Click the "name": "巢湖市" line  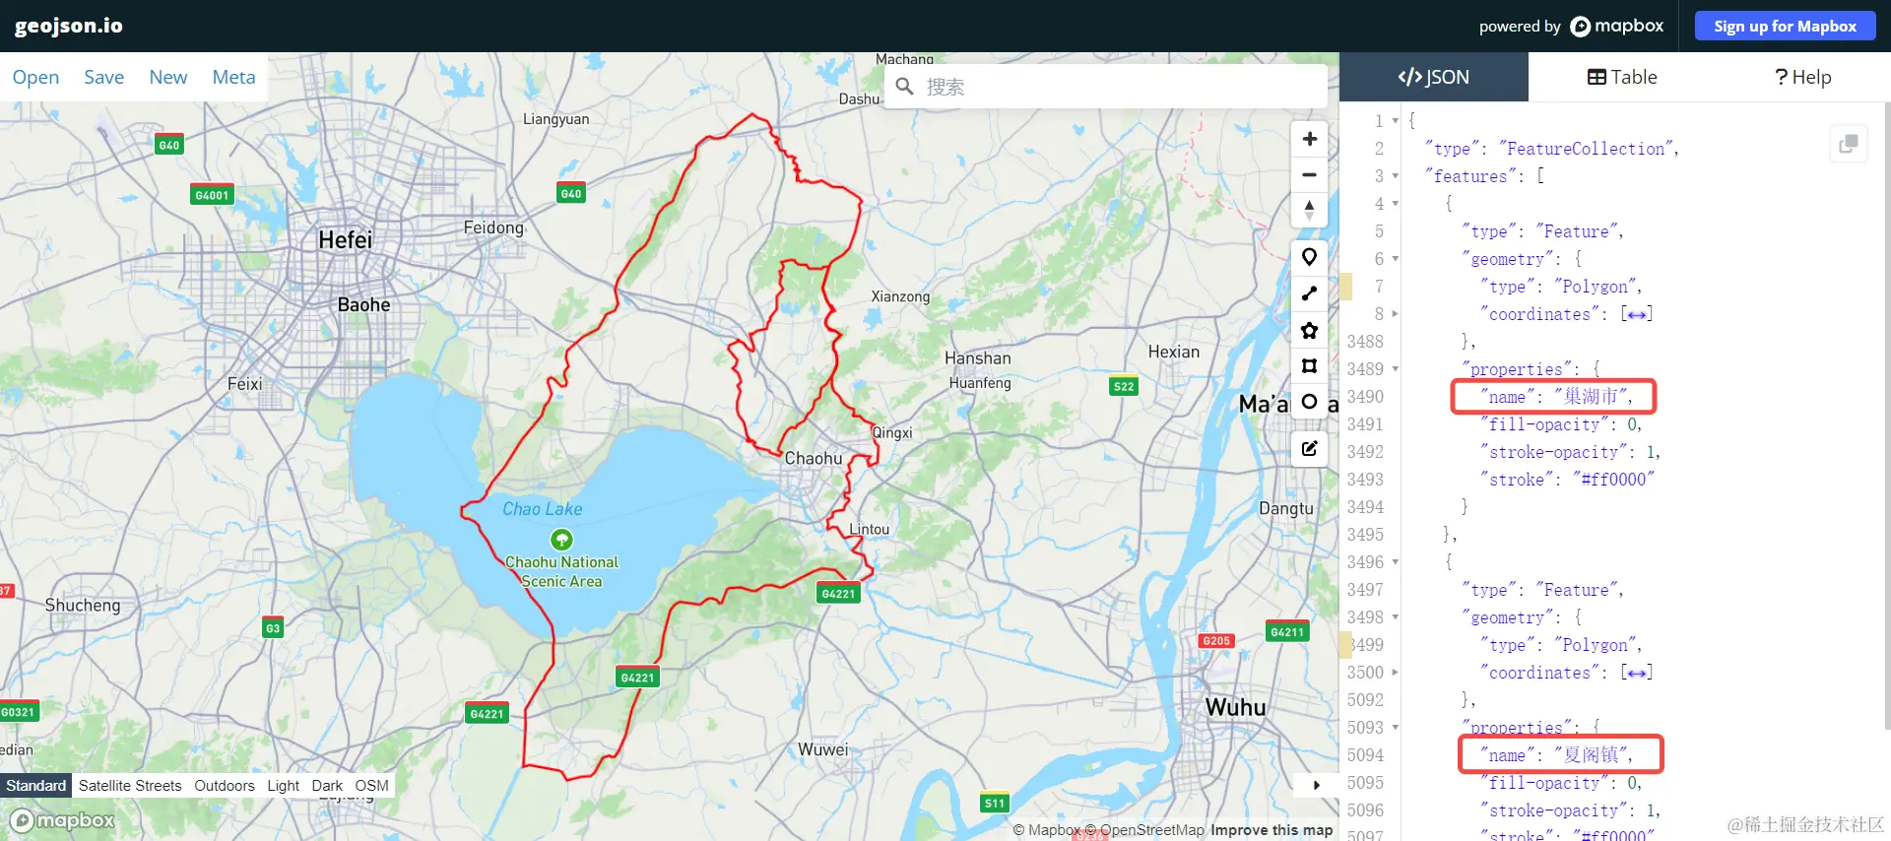1555,397
